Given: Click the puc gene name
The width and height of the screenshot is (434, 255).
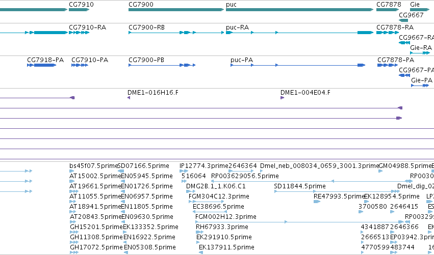Looking at the screenshot, I should [231, 5].
